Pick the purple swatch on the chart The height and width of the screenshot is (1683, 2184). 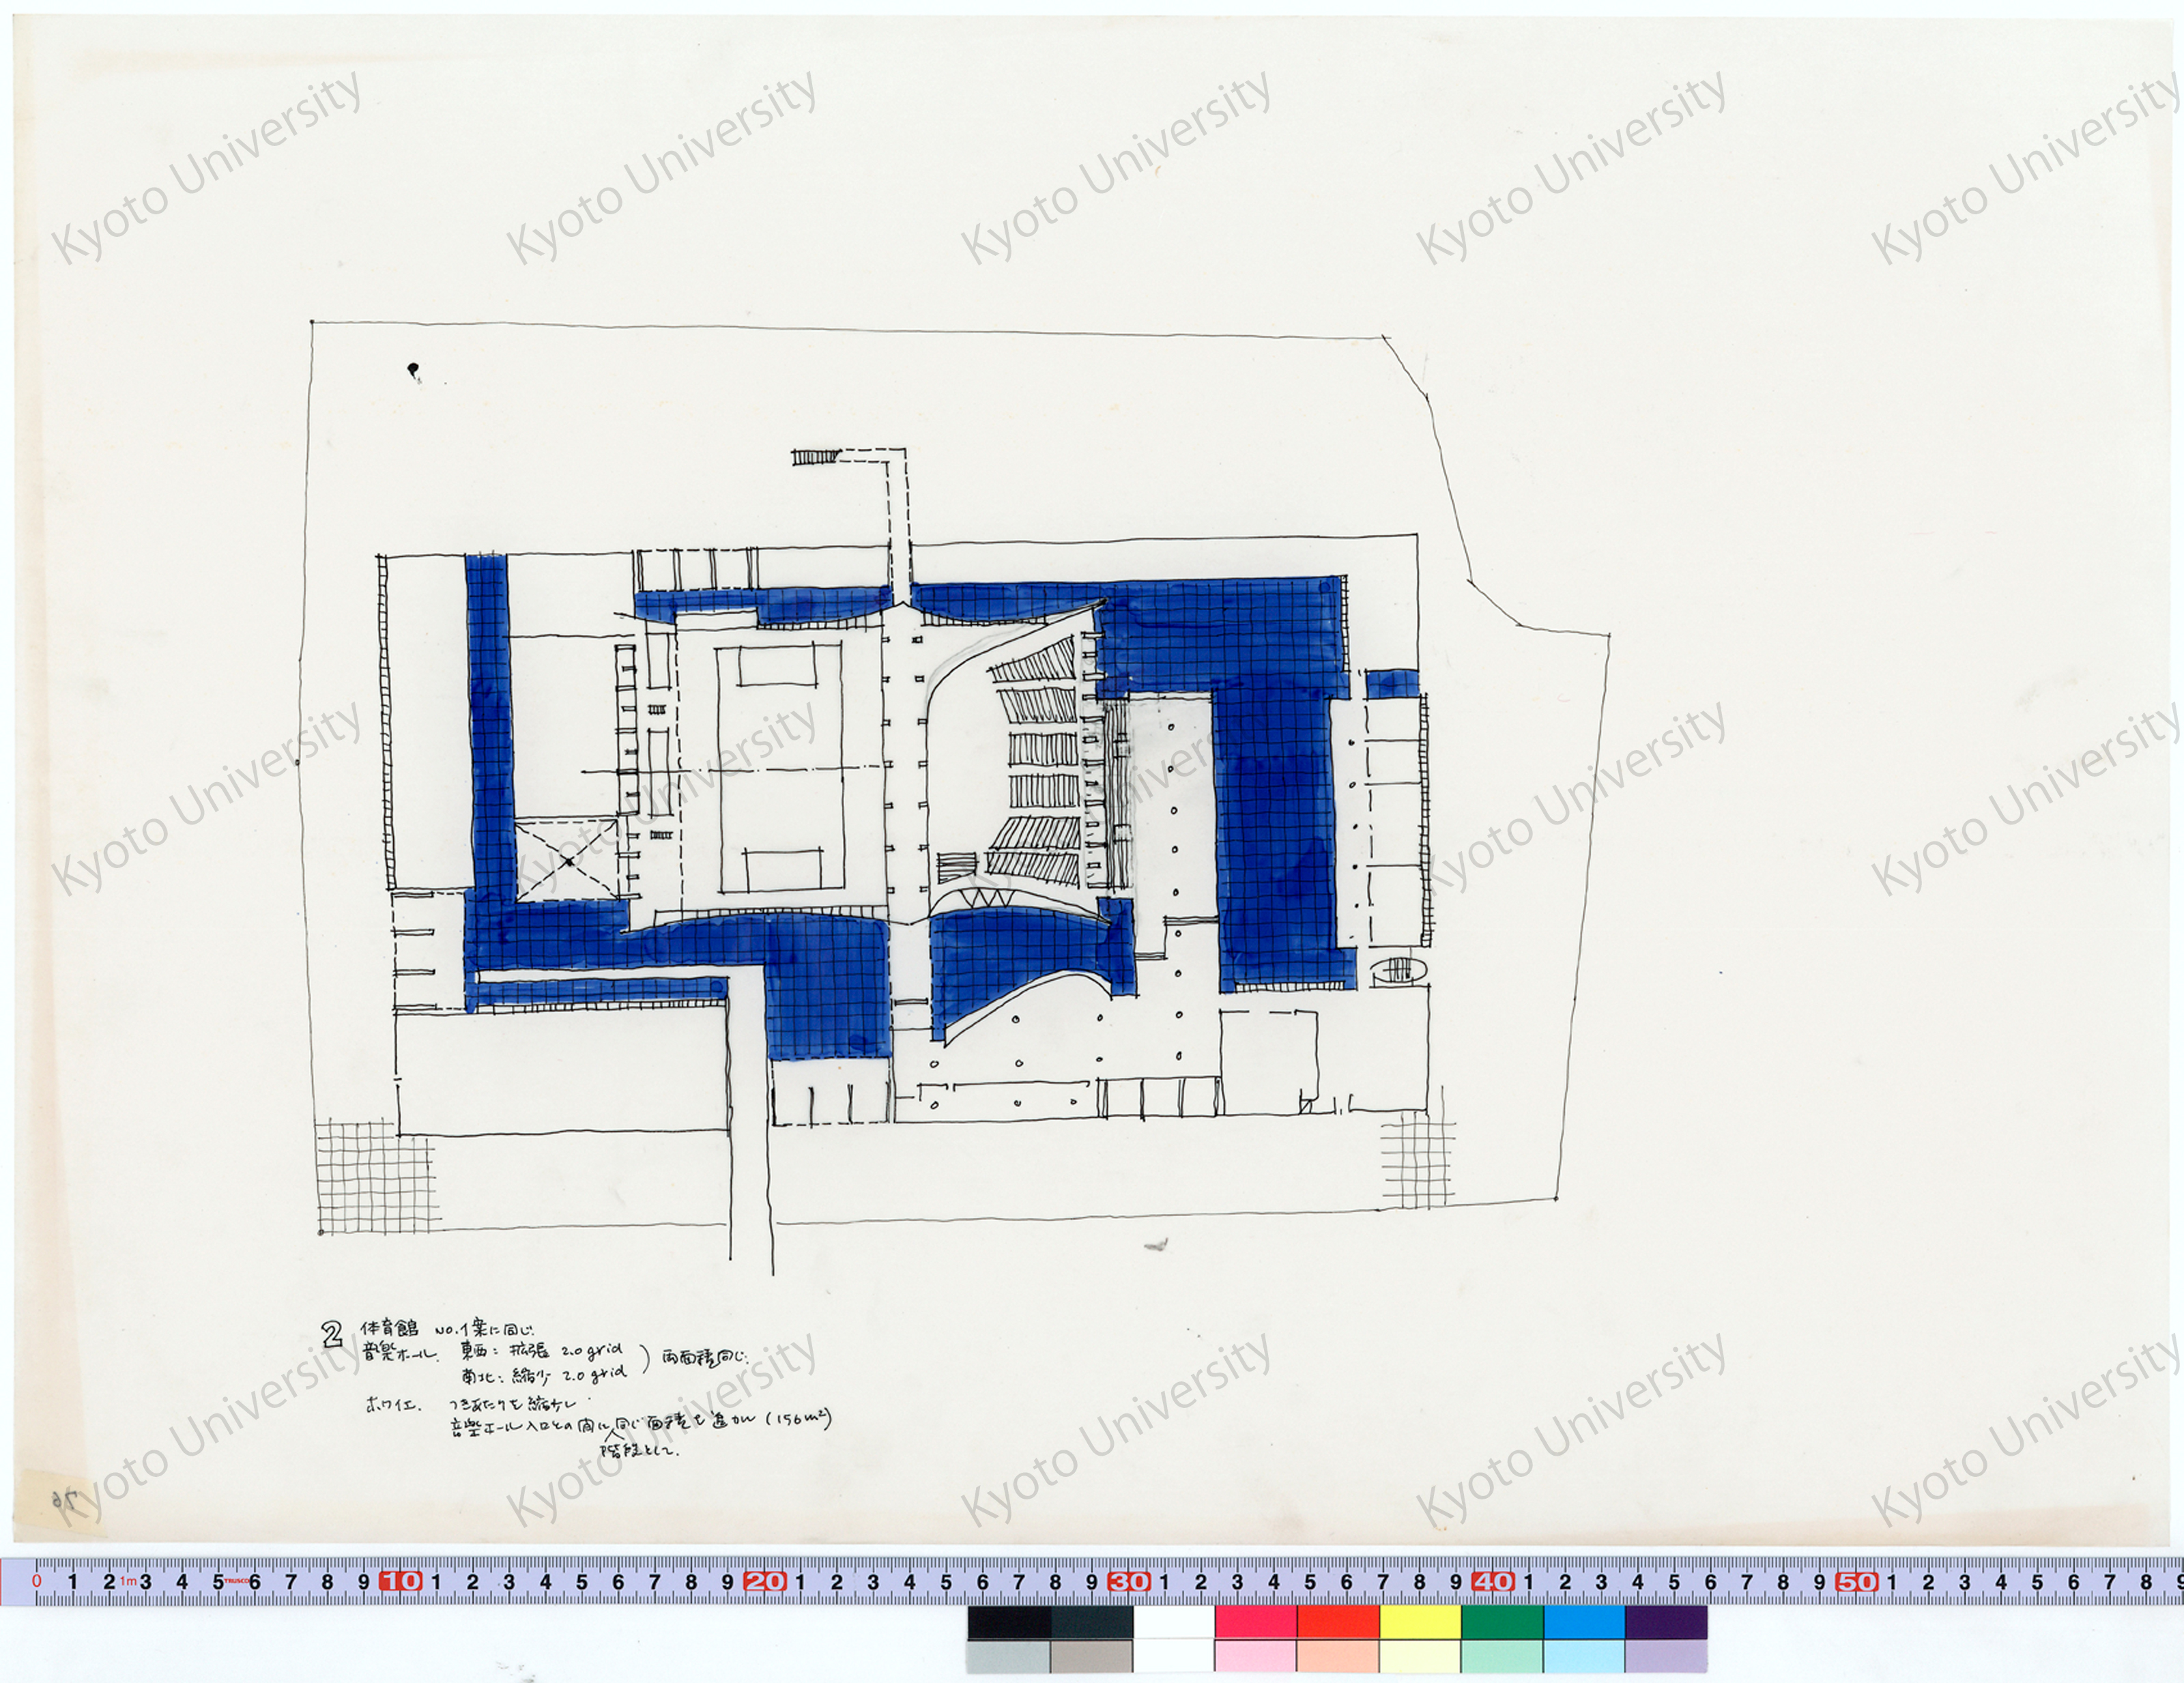pos(1666,1622)
